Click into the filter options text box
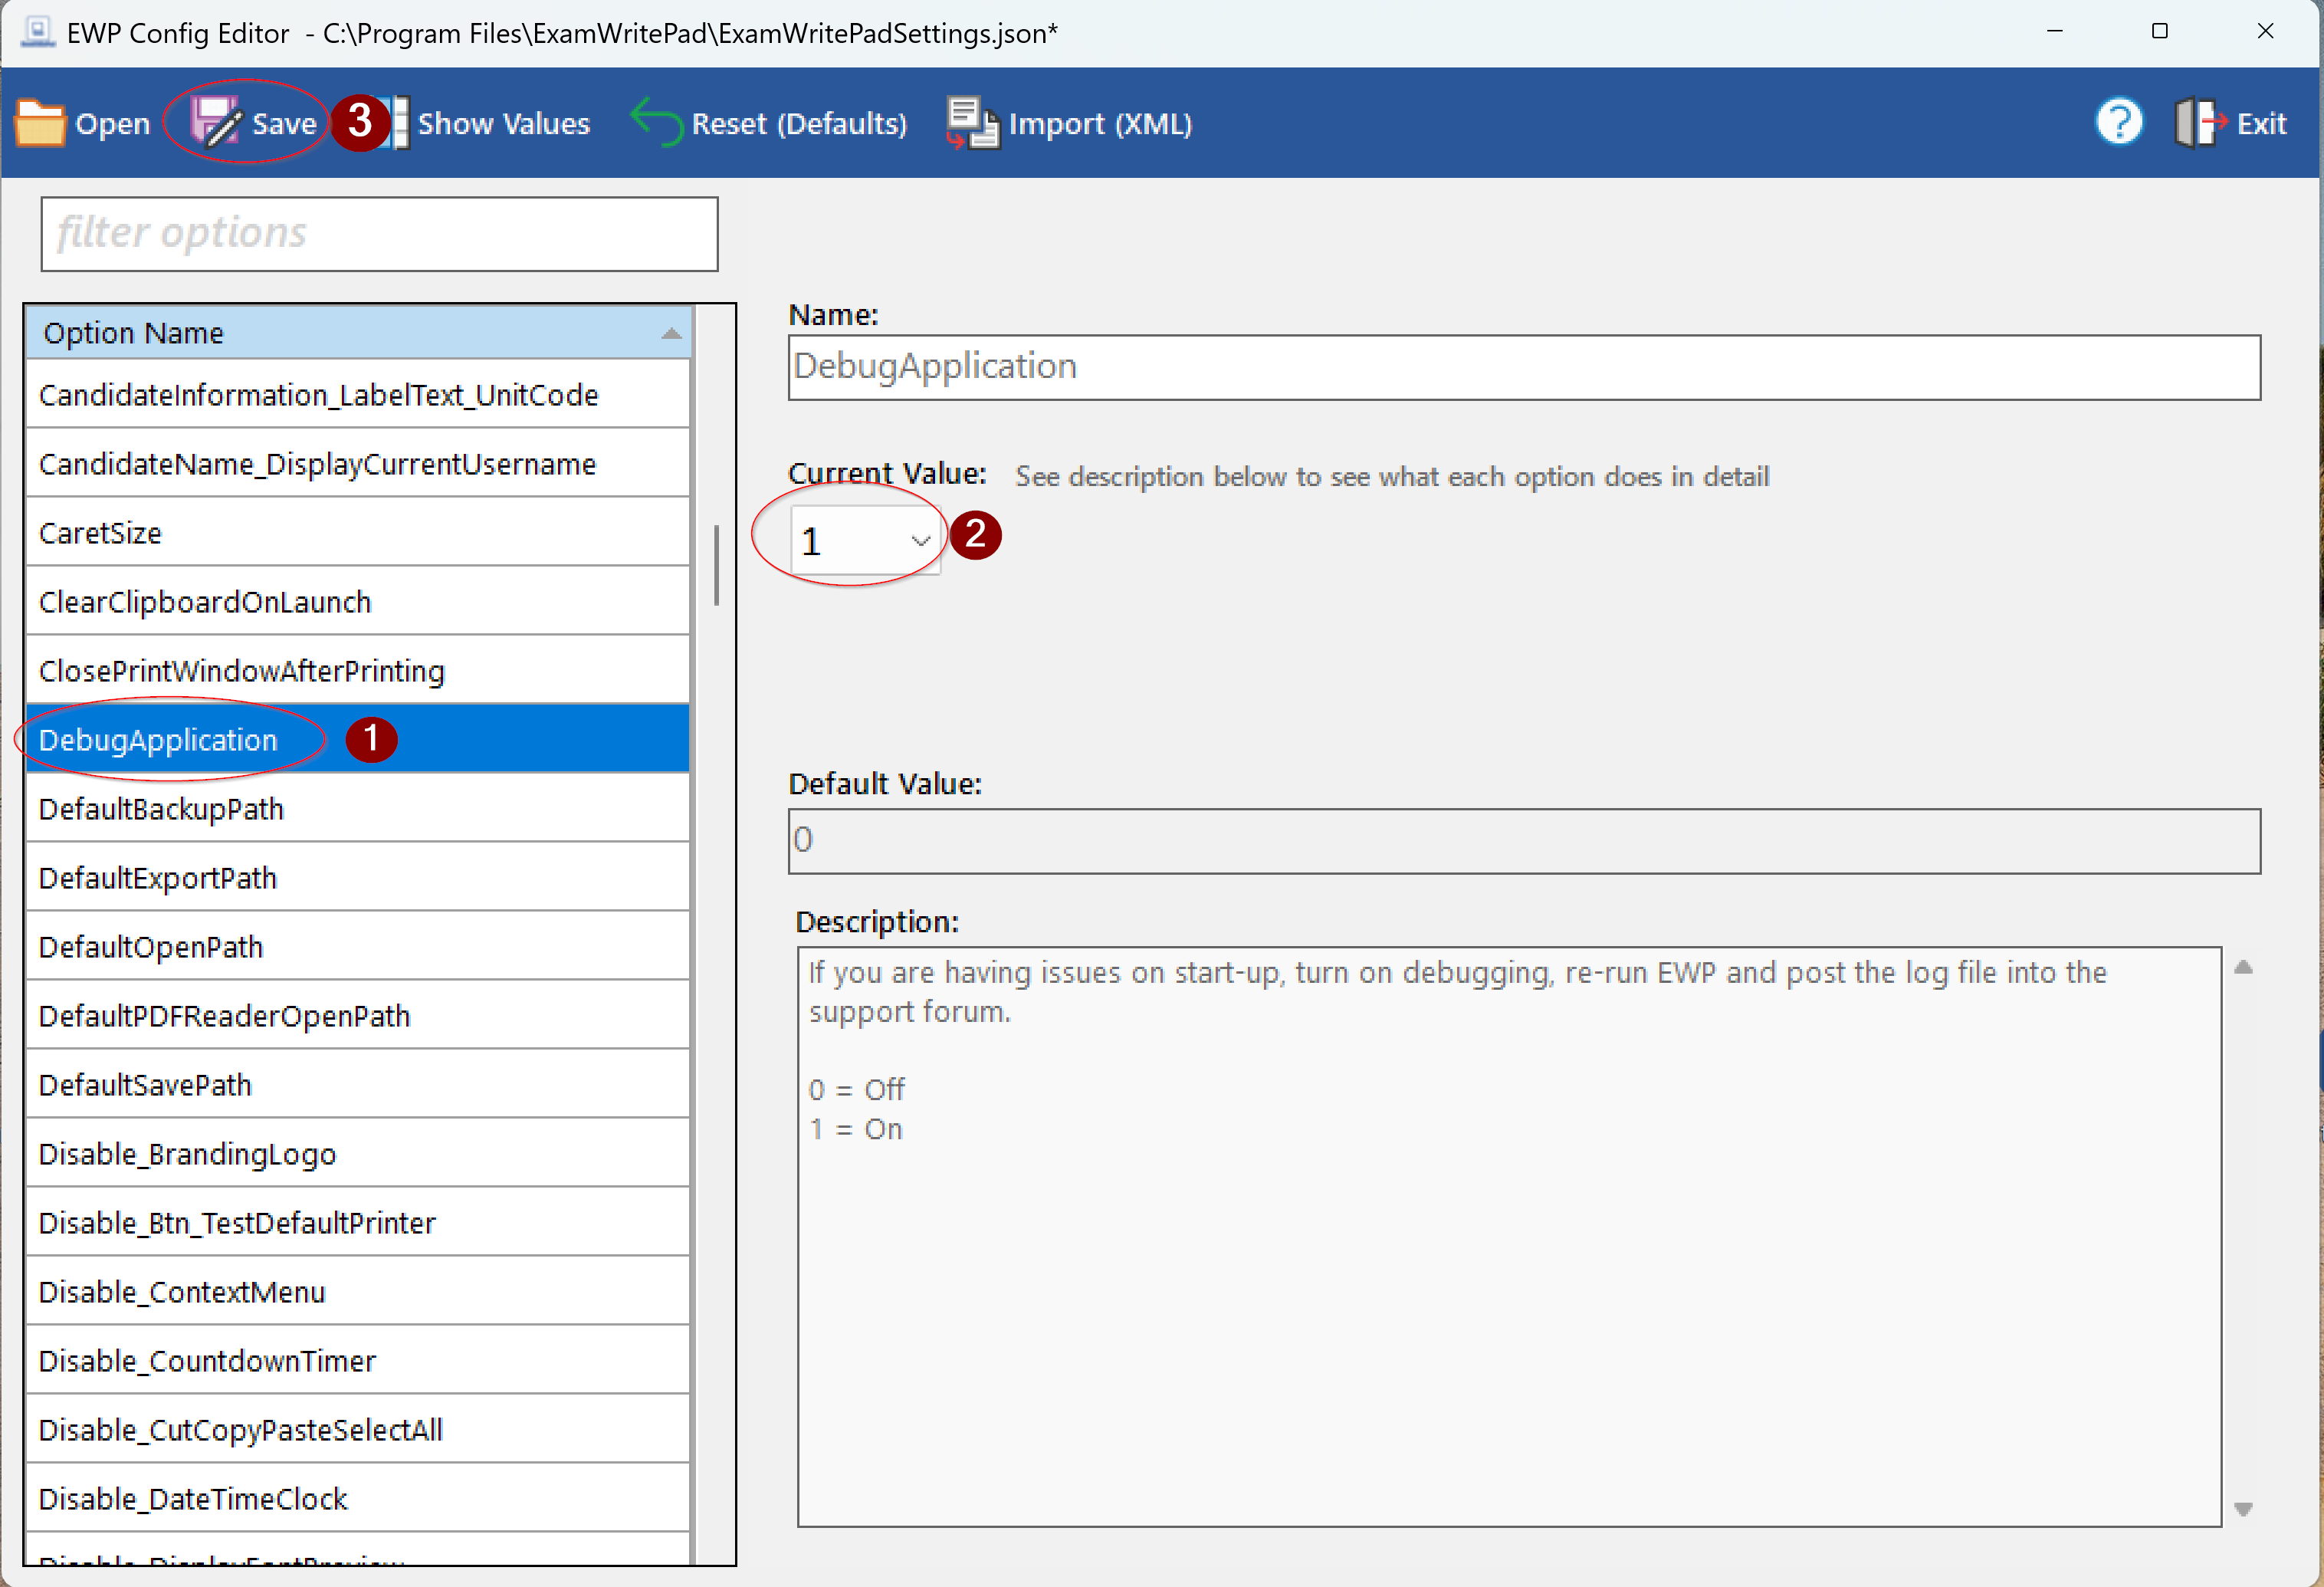The height and width of the screenshot is (1587, 2324). [379, 233]
